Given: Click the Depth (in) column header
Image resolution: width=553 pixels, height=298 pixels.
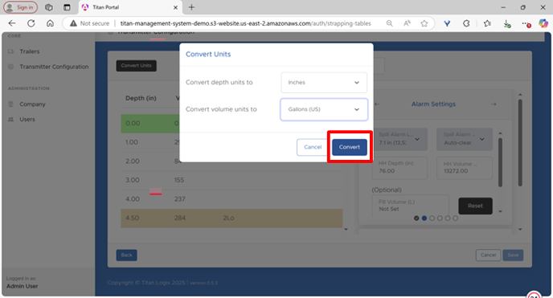Looking at the screenshot, I should point(141,98).
